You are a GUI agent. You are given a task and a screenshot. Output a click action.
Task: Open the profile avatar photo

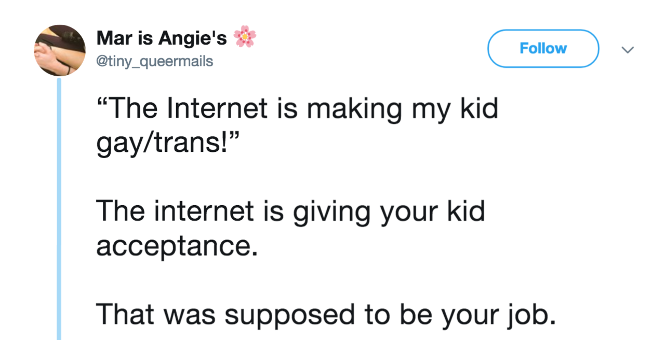pyautogui.click(x=60, y=50)
